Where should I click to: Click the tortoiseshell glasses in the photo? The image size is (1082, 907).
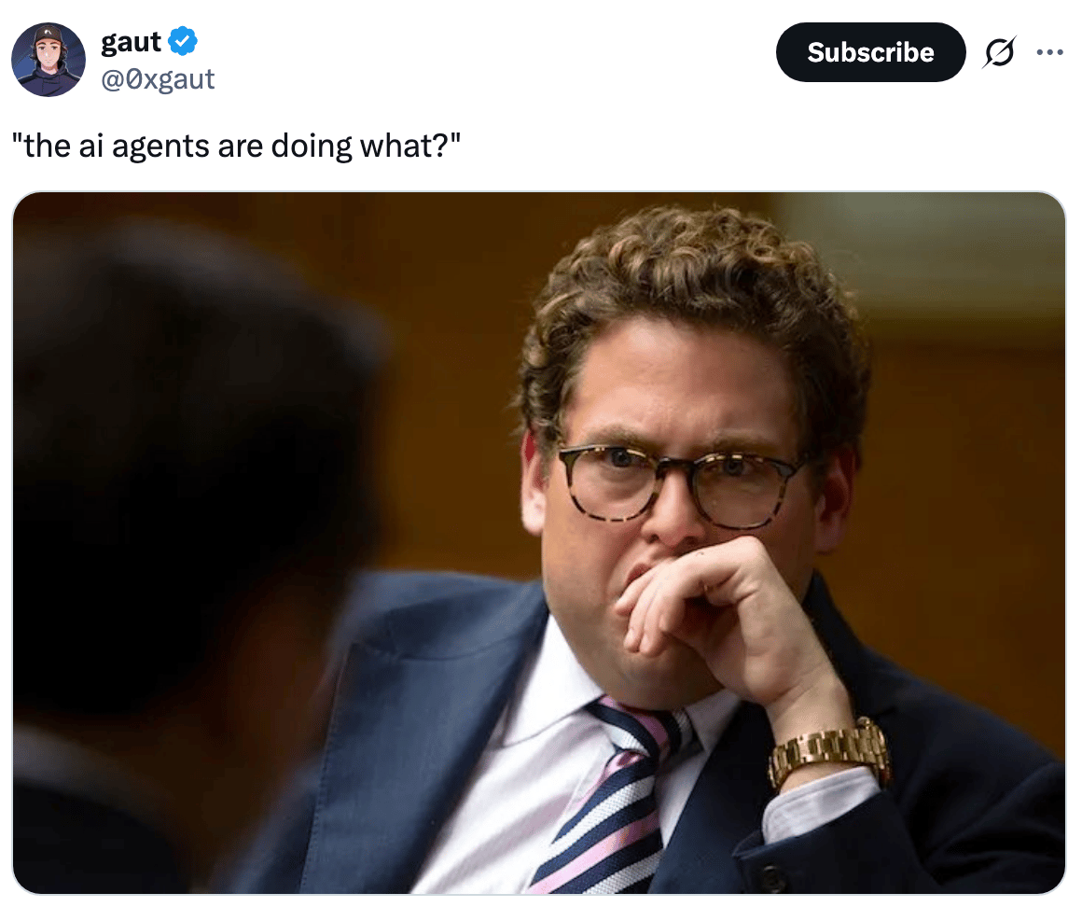(680, 480)
